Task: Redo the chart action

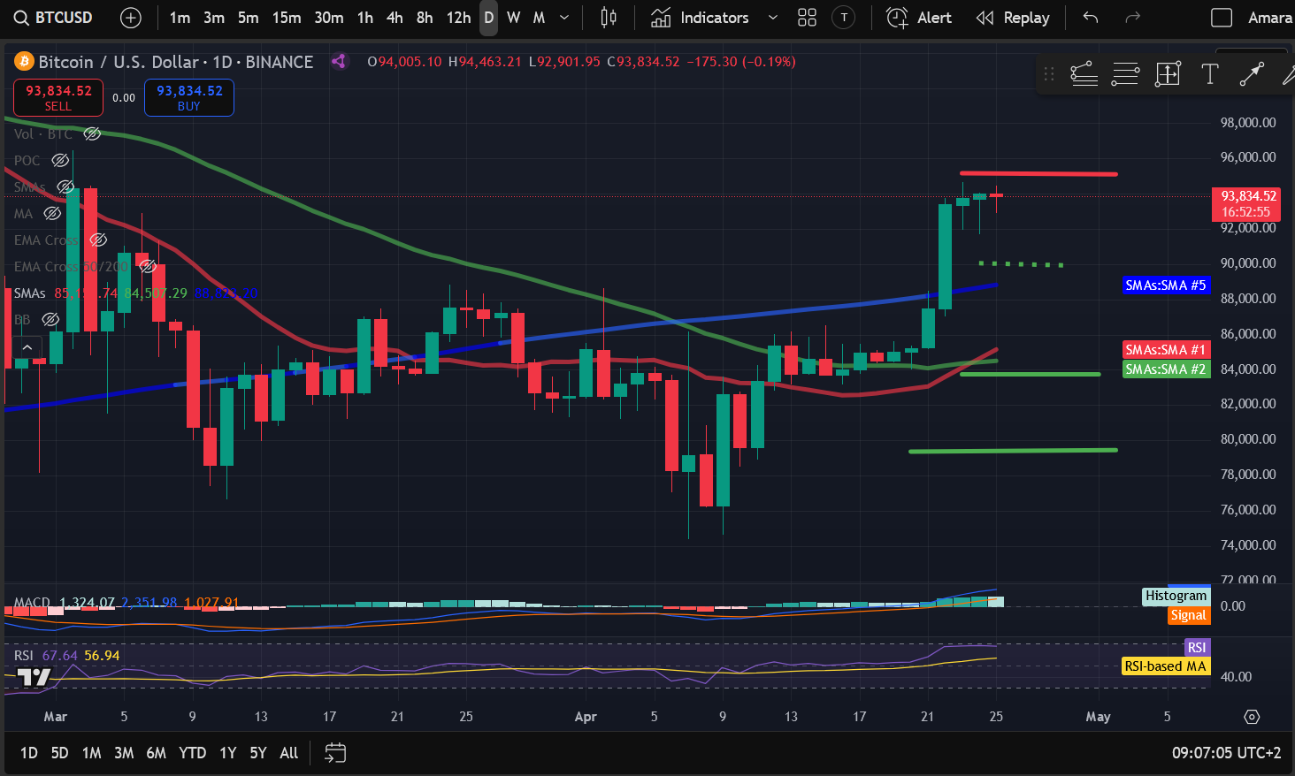Action: point(1132,18)
